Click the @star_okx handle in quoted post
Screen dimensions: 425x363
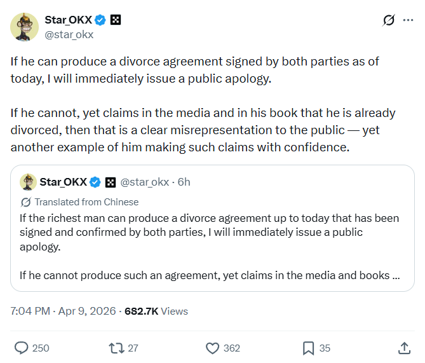(144, 182)
